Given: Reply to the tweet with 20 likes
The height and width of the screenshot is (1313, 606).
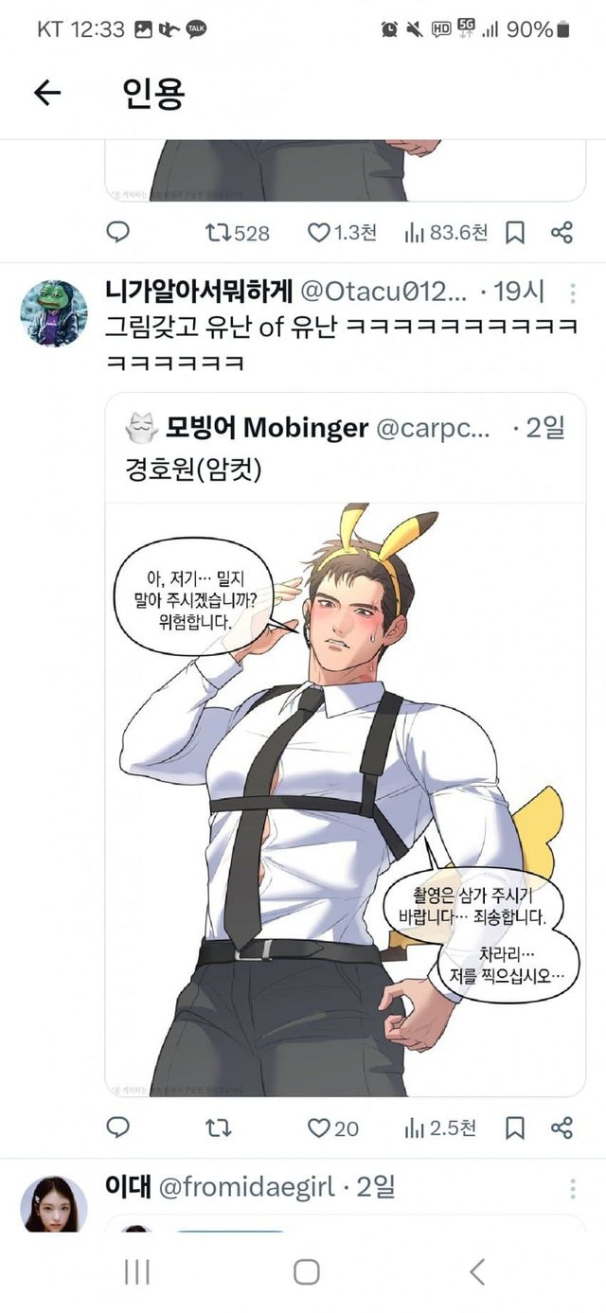Looking at the screenshot, I should (x=117, y=1127).
